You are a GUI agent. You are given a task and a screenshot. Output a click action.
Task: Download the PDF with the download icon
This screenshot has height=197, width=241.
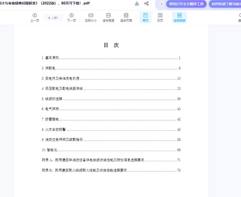coord(137,3)
